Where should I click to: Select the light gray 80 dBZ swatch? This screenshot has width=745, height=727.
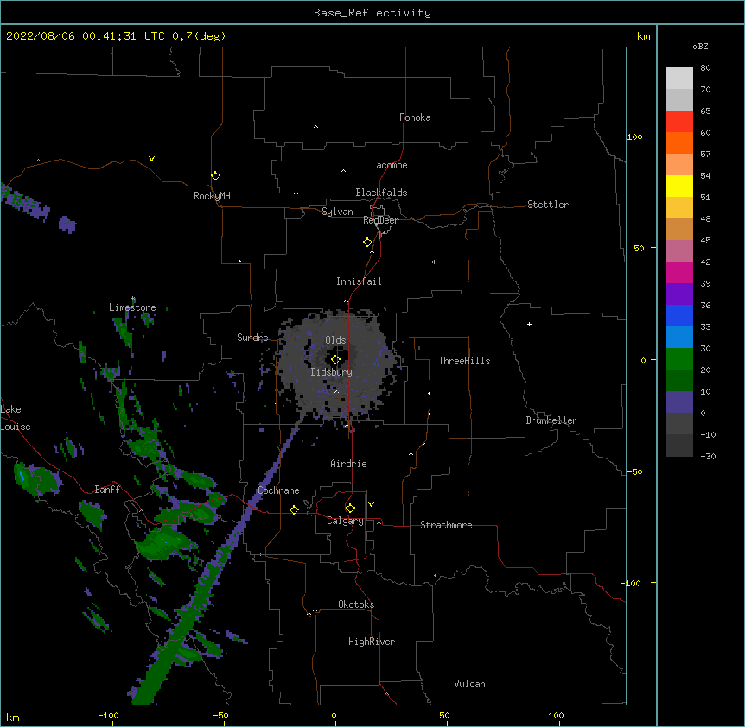point(679,78)
